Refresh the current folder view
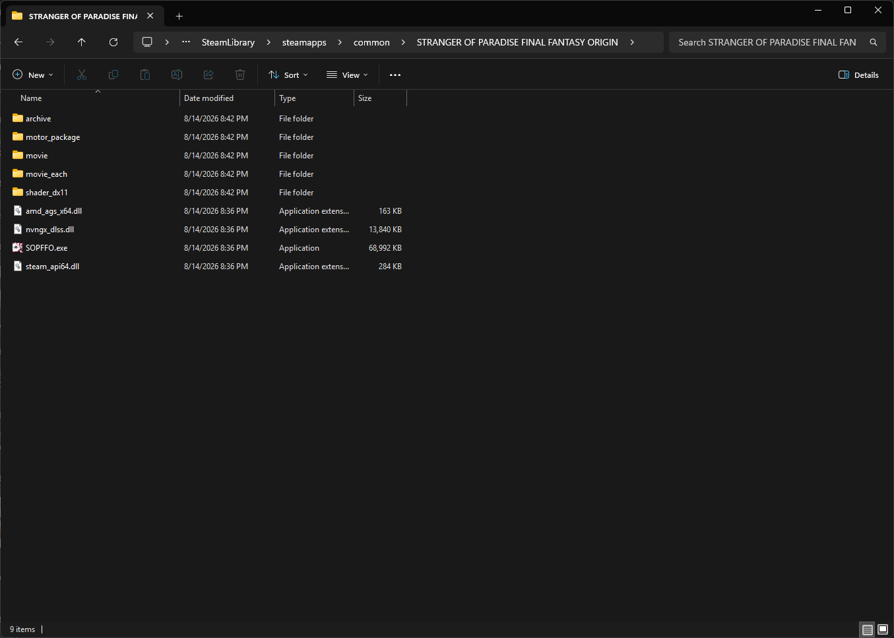The height and width of the screenshot is (638, 894). (113, 42)
